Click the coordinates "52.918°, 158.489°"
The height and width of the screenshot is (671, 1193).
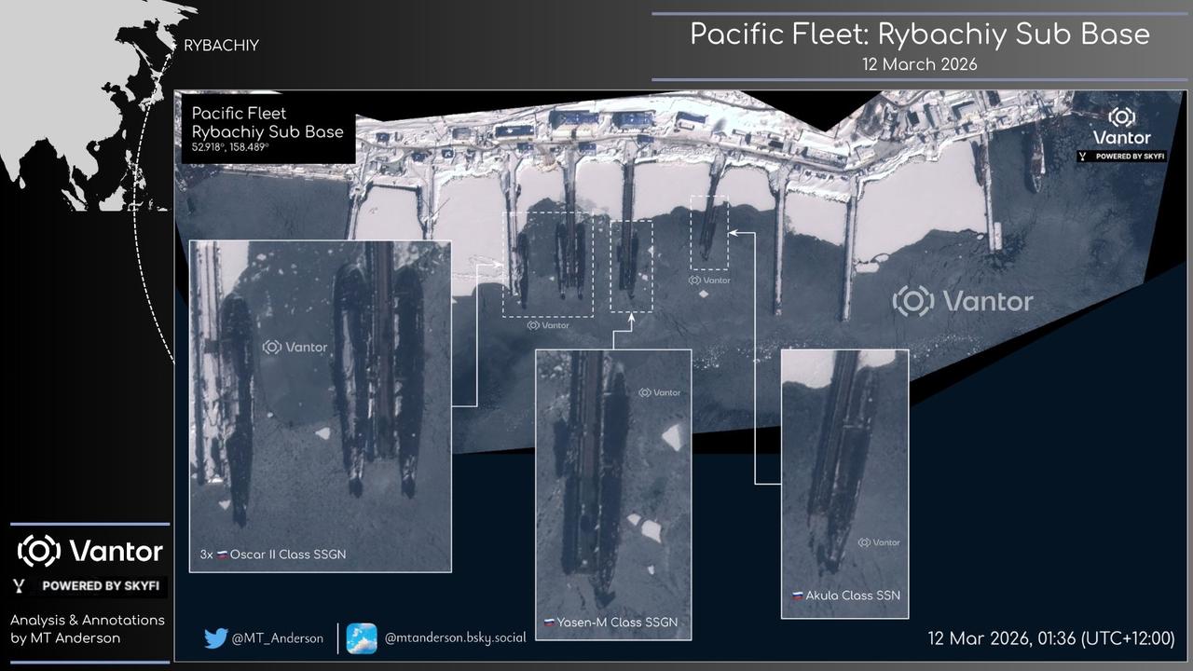[x=230, y=148]
